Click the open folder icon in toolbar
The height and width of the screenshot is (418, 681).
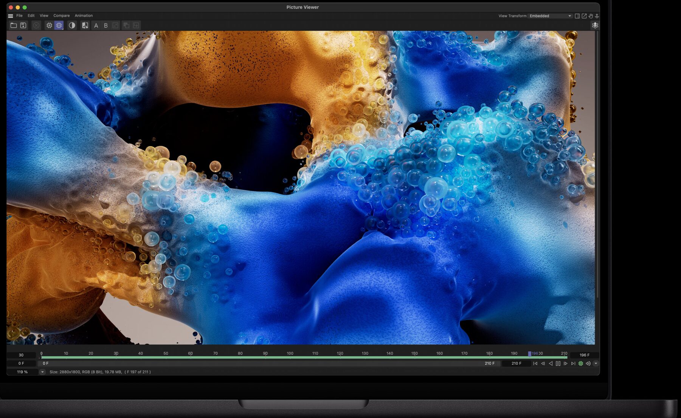click(14, 25)
